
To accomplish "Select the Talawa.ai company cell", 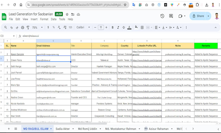I will 104,59.
